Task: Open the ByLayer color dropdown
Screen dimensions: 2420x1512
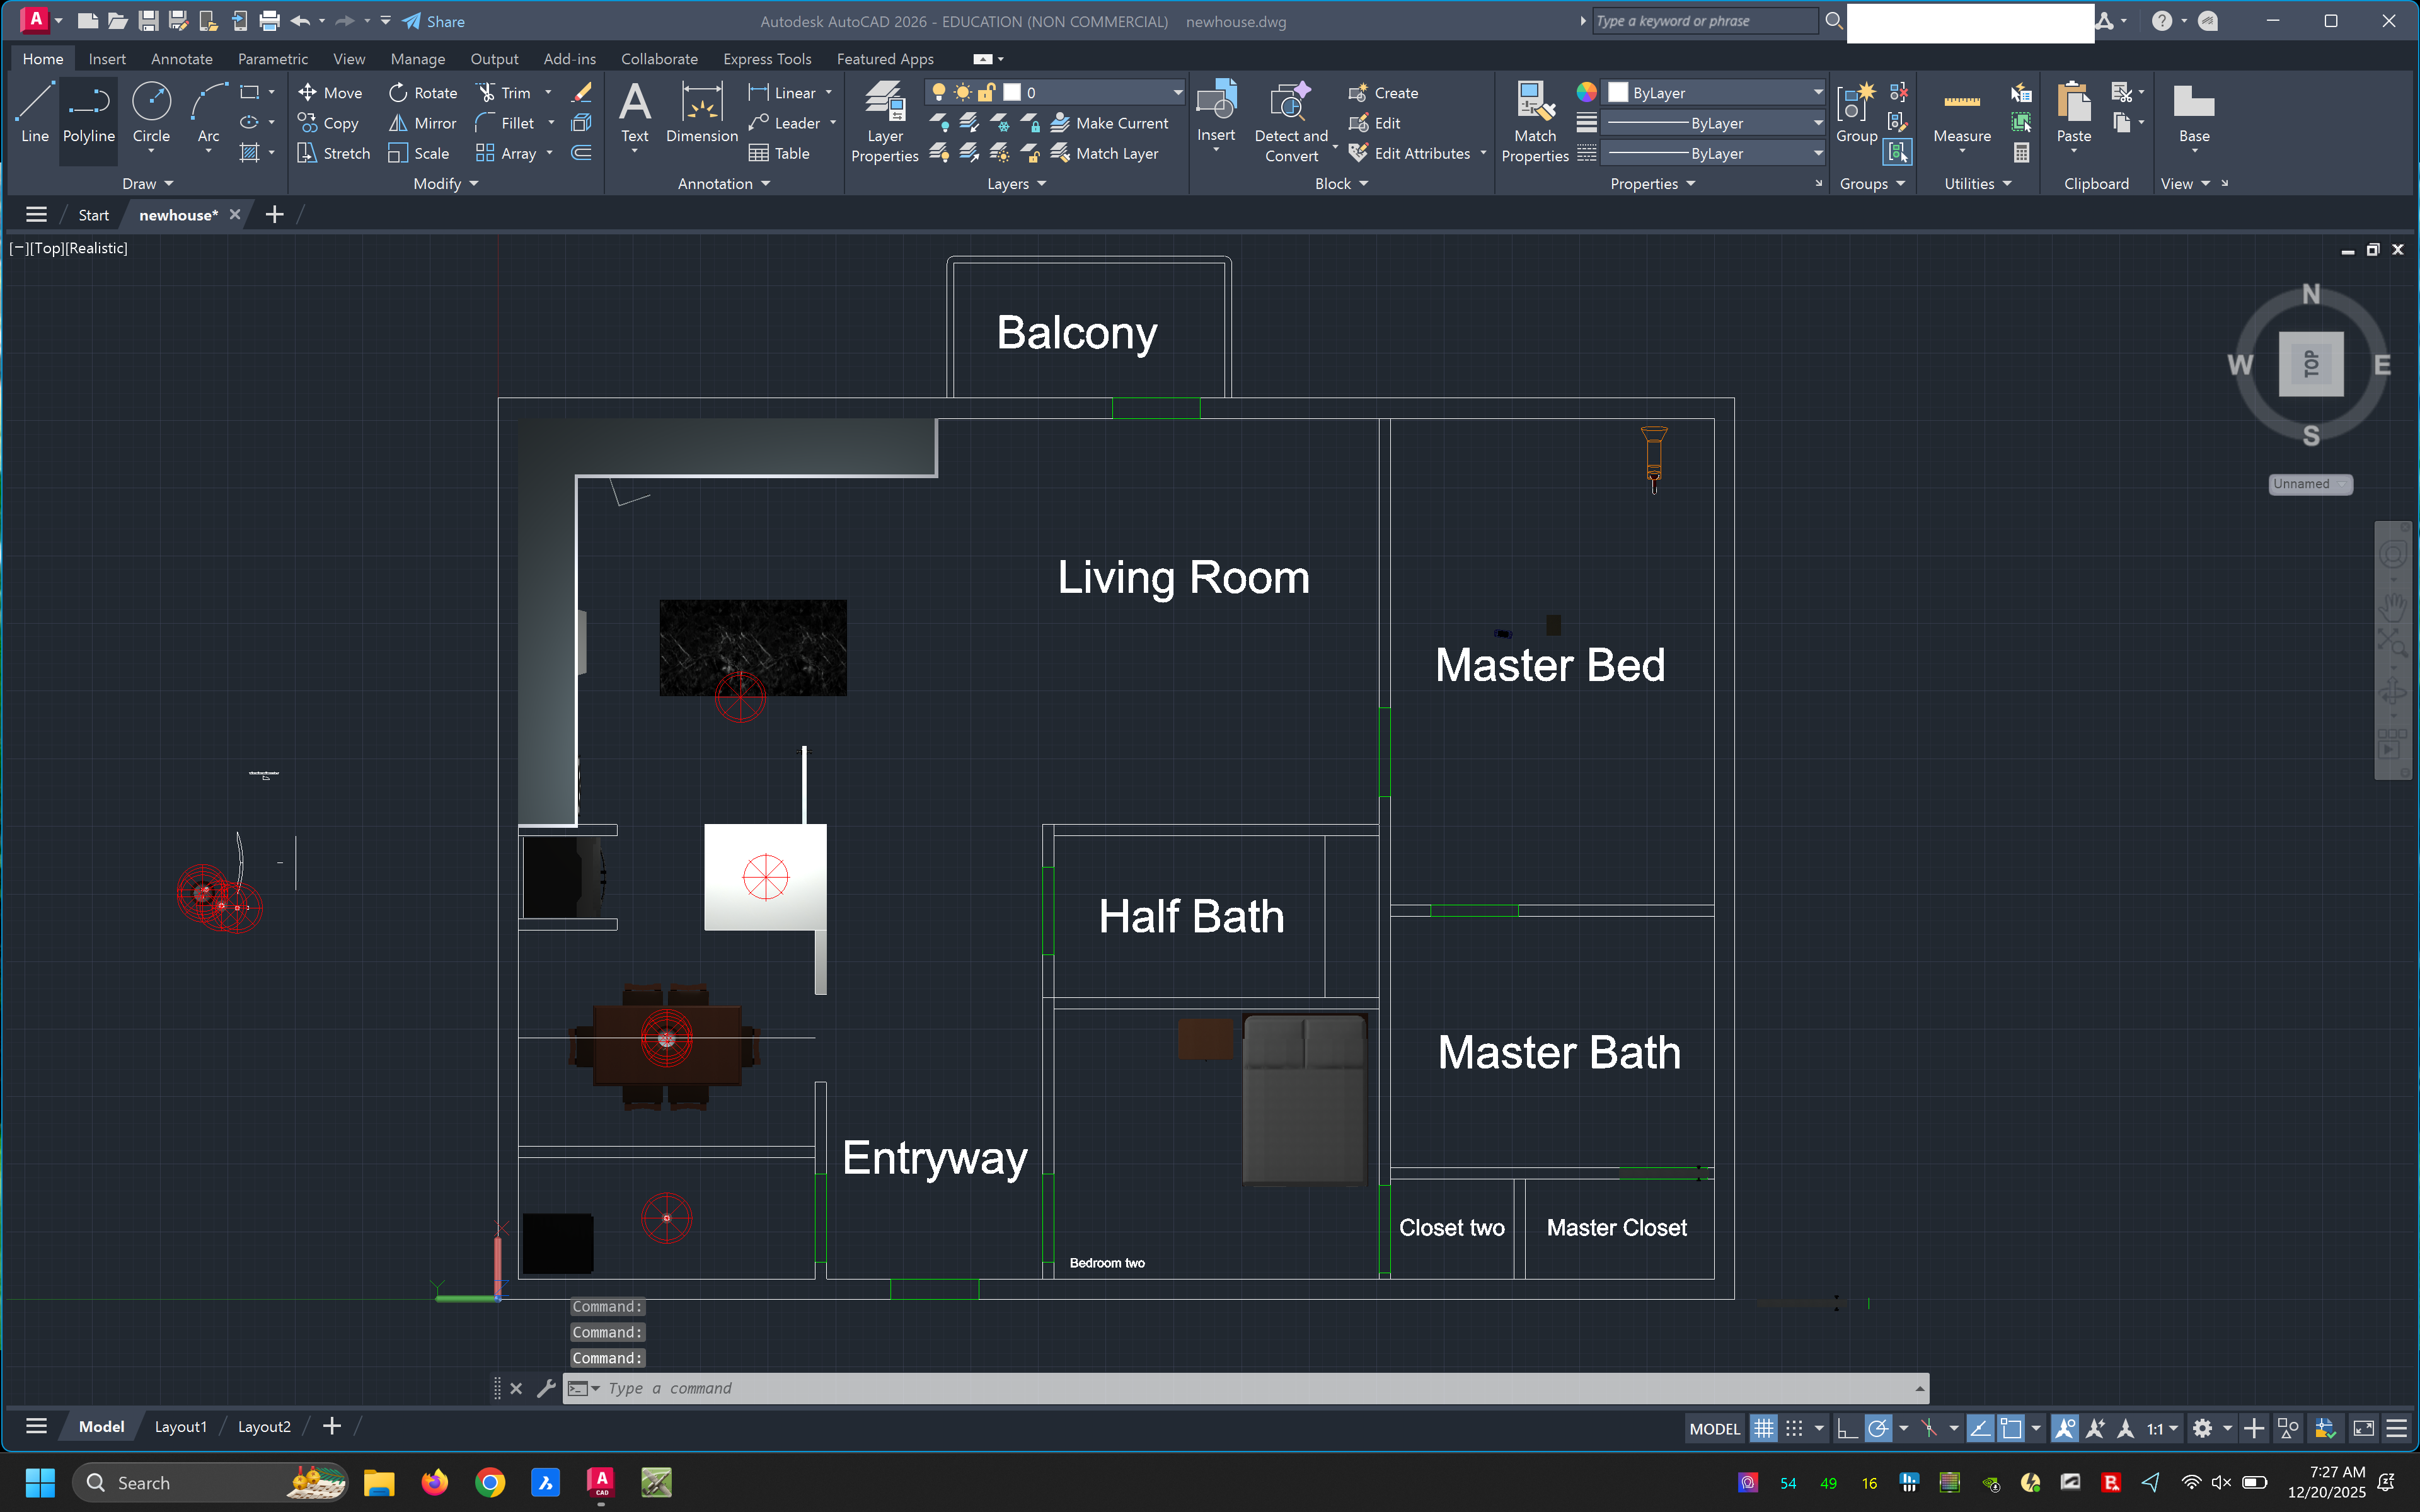Action: tap(1714, 92)
